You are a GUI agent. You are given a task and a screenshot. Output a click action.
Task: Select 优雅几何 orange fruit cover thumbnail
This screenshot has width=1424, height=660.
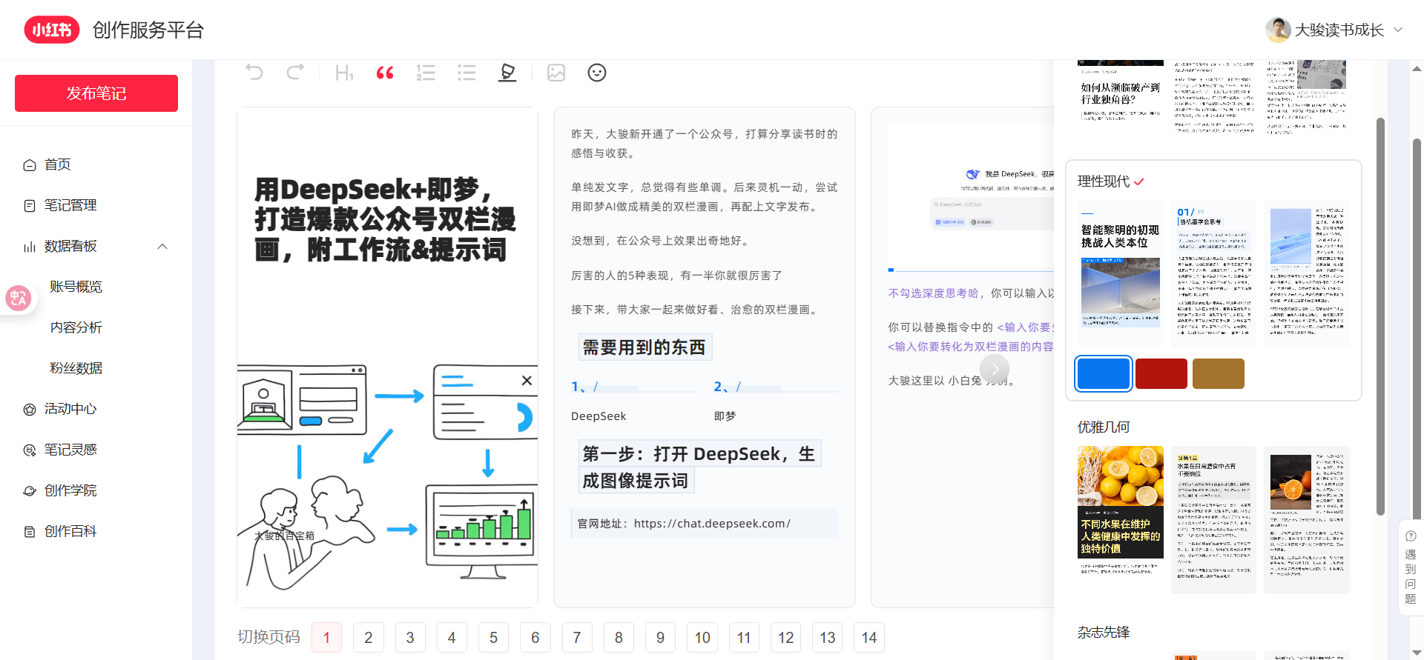1120,519
